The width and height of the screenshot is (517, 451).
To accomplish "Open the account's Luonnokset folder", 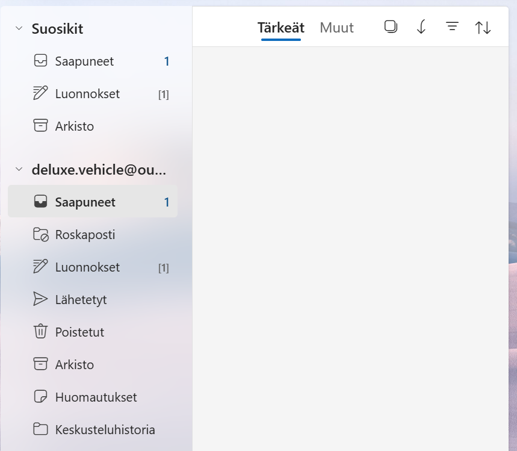I will pos(93,267).
